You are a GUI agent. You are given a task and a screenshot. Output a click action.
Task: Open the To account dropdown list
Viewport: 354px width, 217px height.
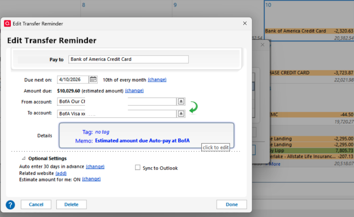181,114
